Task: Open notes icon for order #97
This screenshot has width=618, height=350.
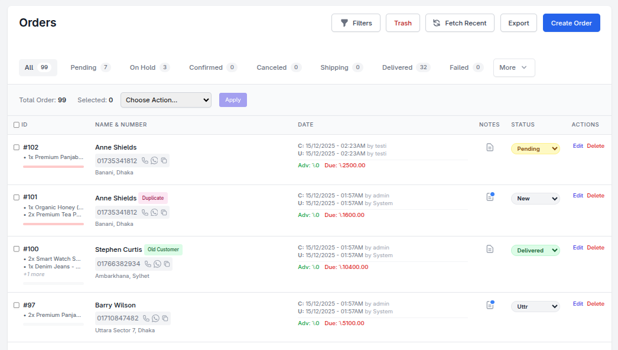Action: point(490,305)
